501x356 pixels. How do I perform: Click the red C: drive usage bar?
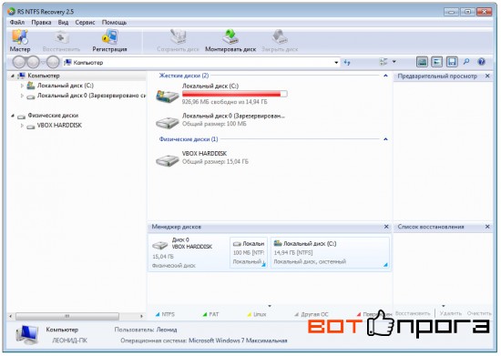click(x=234, y=94)
